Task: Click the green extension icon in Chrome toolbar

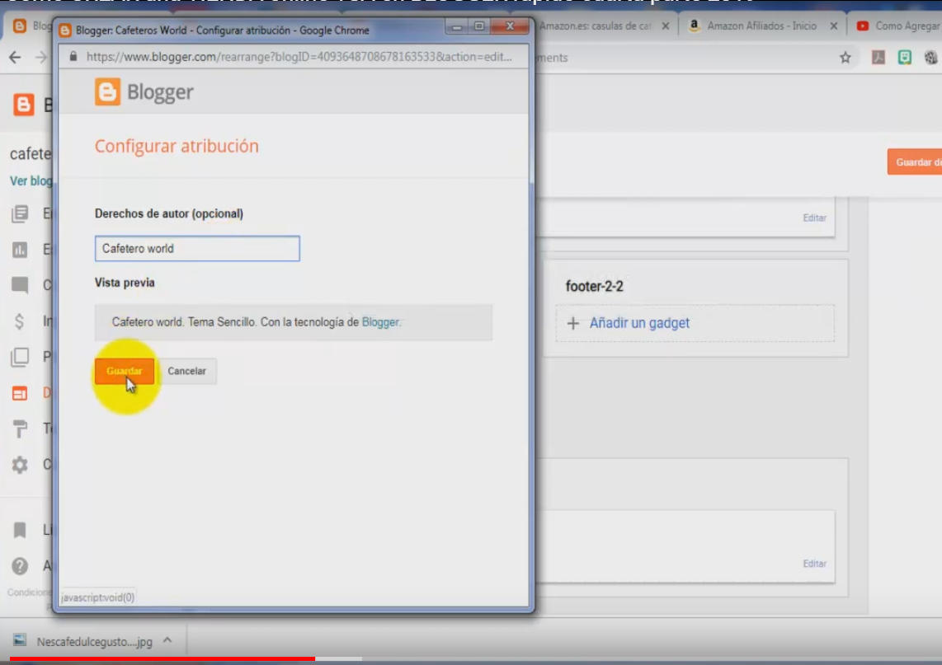Action: click(x=905, y=58)
